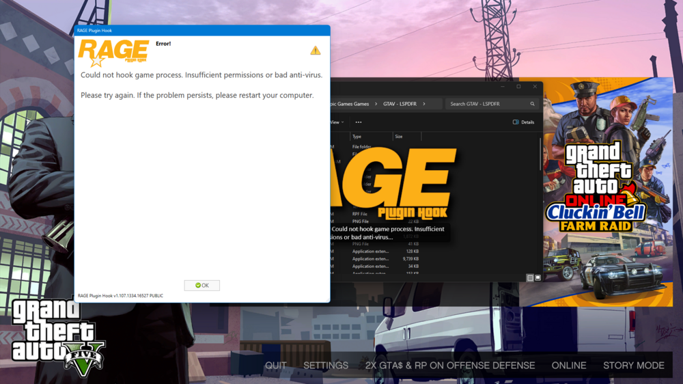Viewport: 683px width, 384px height.
Task: Dismiss the RAGE error with OK
Action: point(201,286)
